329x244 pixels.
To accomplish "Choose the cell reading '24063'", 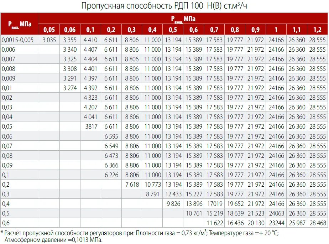I will pyautogui.click(x=277, y=213).
